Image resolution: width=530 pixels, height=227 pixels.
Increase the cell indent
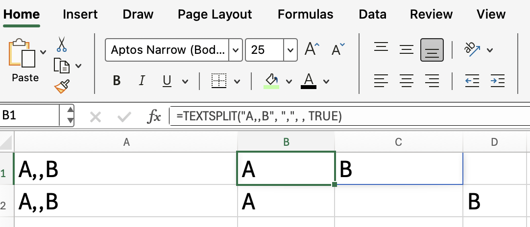[x=497, y=81]
